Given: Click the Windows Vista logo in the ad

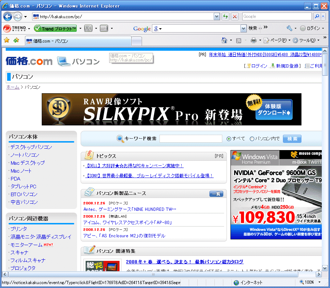Looking at the screenshot, I should click(x=236, y=156).
